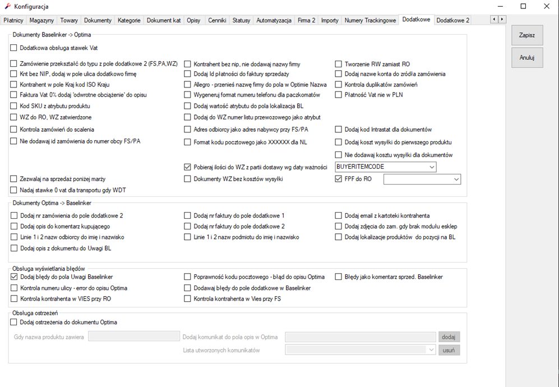Open the Płatnicy tab

(x=13, y=20)
